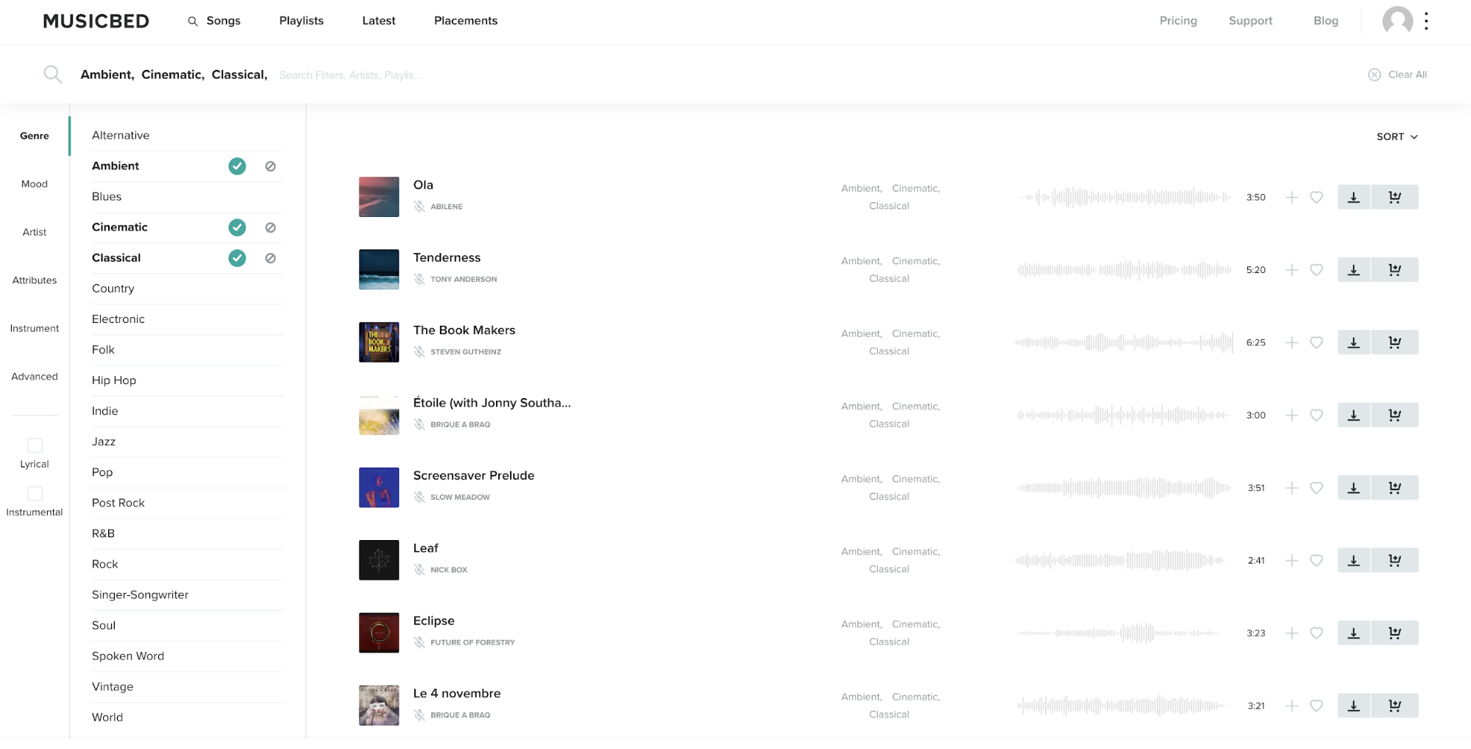Add Le 4 novembre to playlist plus icon
Screen dimensions: 1471x749
1291,706
